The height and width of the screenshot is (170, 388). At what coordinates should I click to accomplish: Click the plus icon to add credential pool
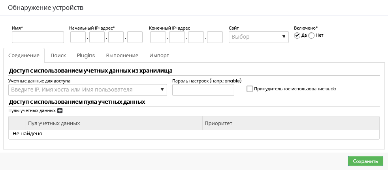[x=60, y=111]
